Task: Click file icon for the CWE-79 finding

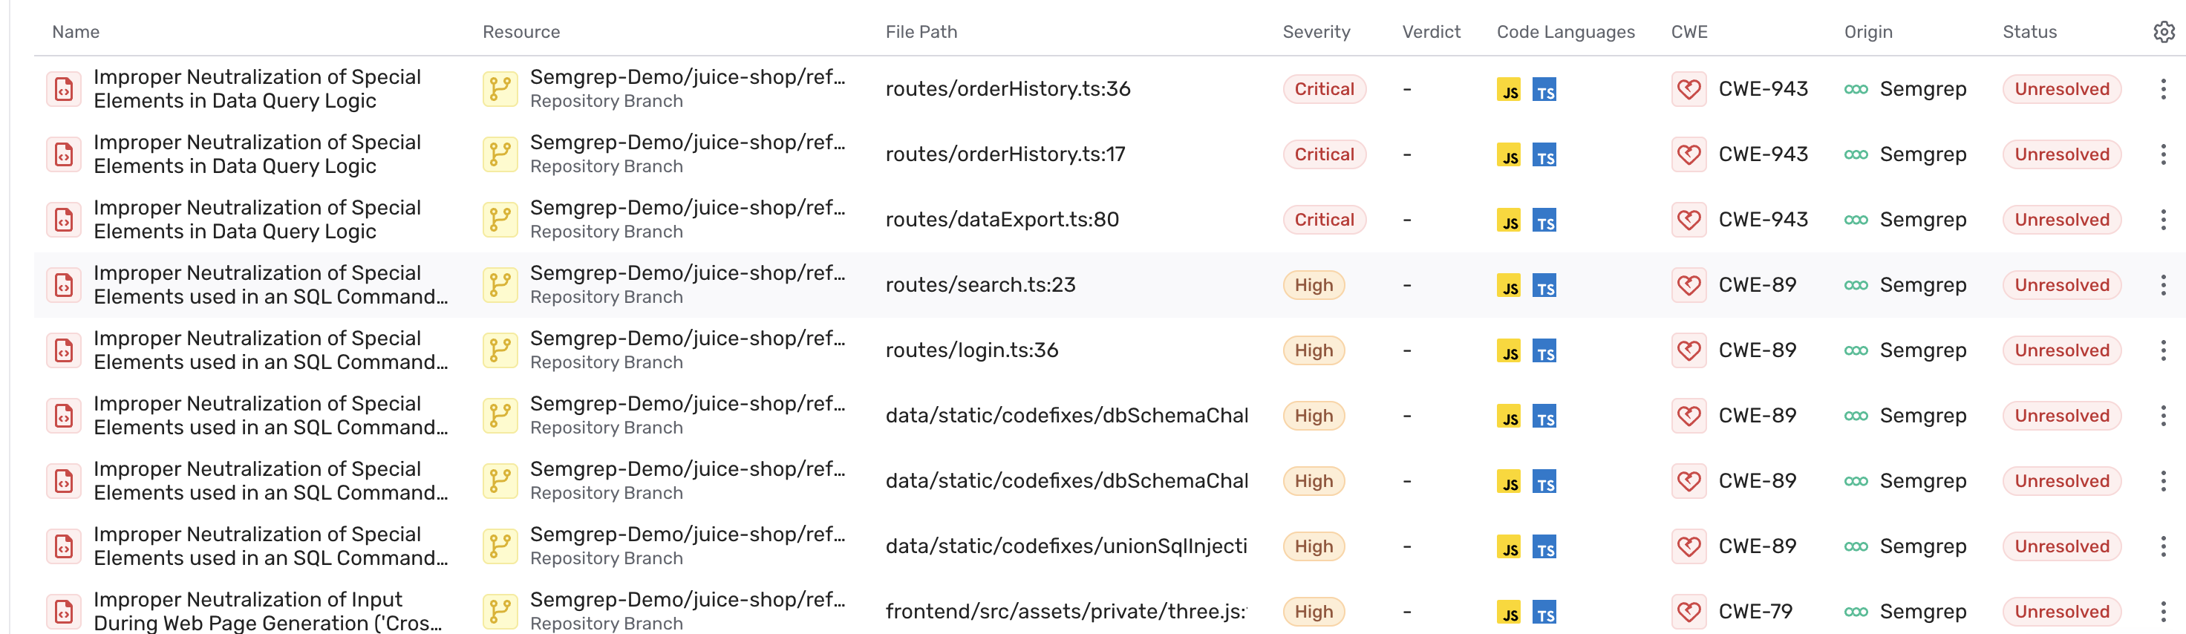Action: [64, 611]
